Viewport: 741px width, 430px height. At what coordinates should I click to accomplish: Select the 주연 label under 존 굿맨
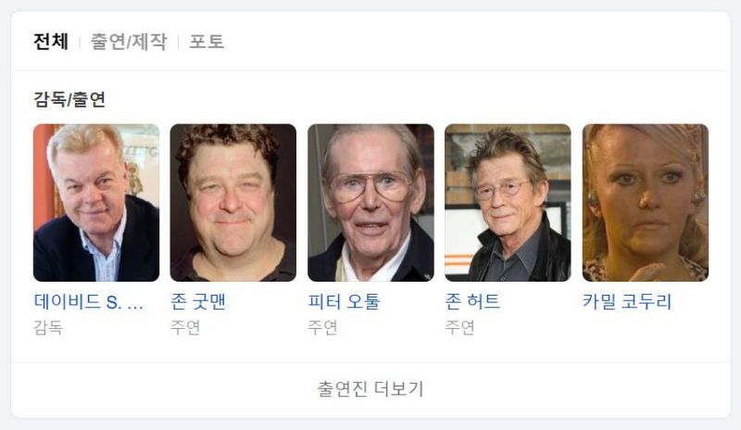185,327
